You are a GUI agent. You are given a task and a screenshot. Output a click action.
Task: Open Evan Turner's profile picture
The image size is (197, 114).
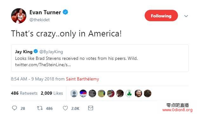pos(19,16)
